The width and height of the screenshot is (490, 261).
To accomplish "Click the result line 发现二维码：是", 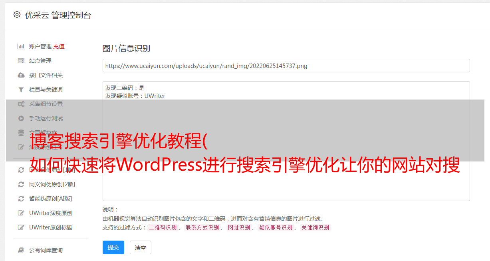I will (125, 88).
